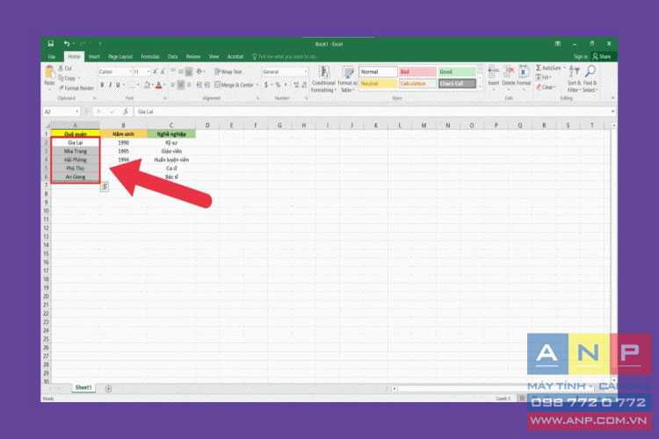
Task: Click the Tell me what you want to do box
Action: pos(285,56)
